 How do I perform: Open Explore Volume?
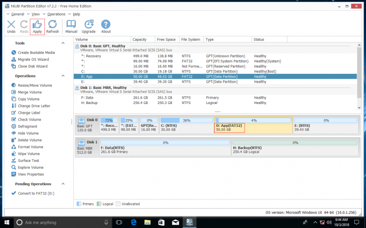click(27, 167)
